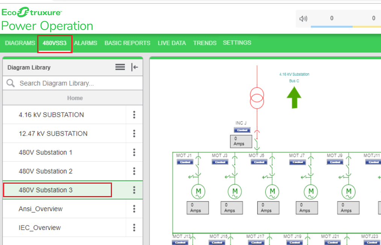Click the 0 Amps box under MOT J7
Viewport: 381px width, 245px height.
[307, 208]
